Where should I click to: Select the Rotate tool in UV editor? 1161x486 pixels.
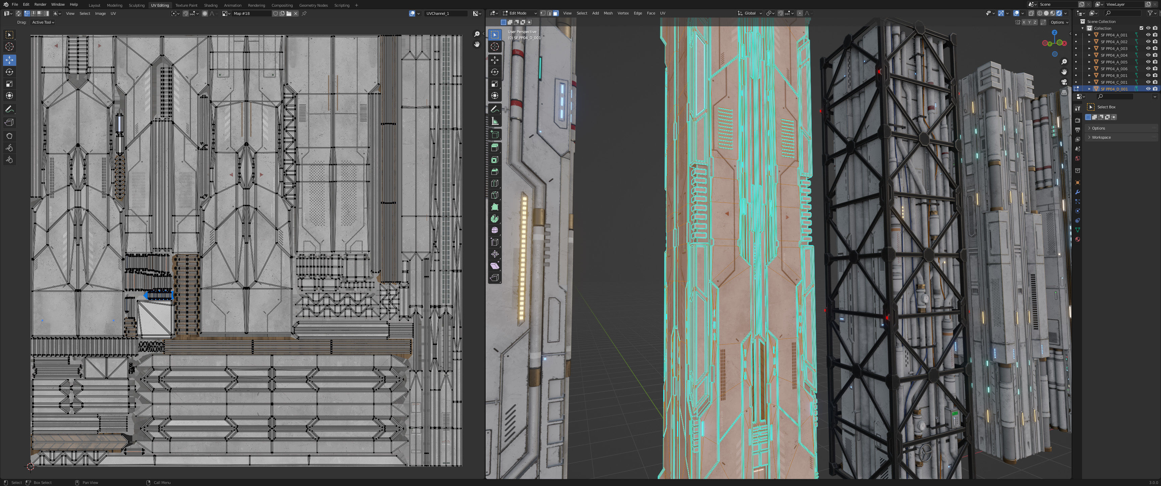(x=9, y=72)
